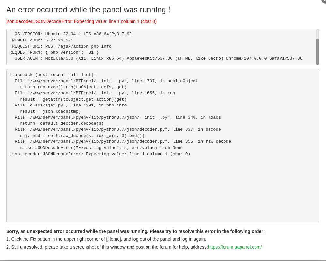
Task: Click the json/__init__.py line 348 entry
Action: click(x=117, y=117)
